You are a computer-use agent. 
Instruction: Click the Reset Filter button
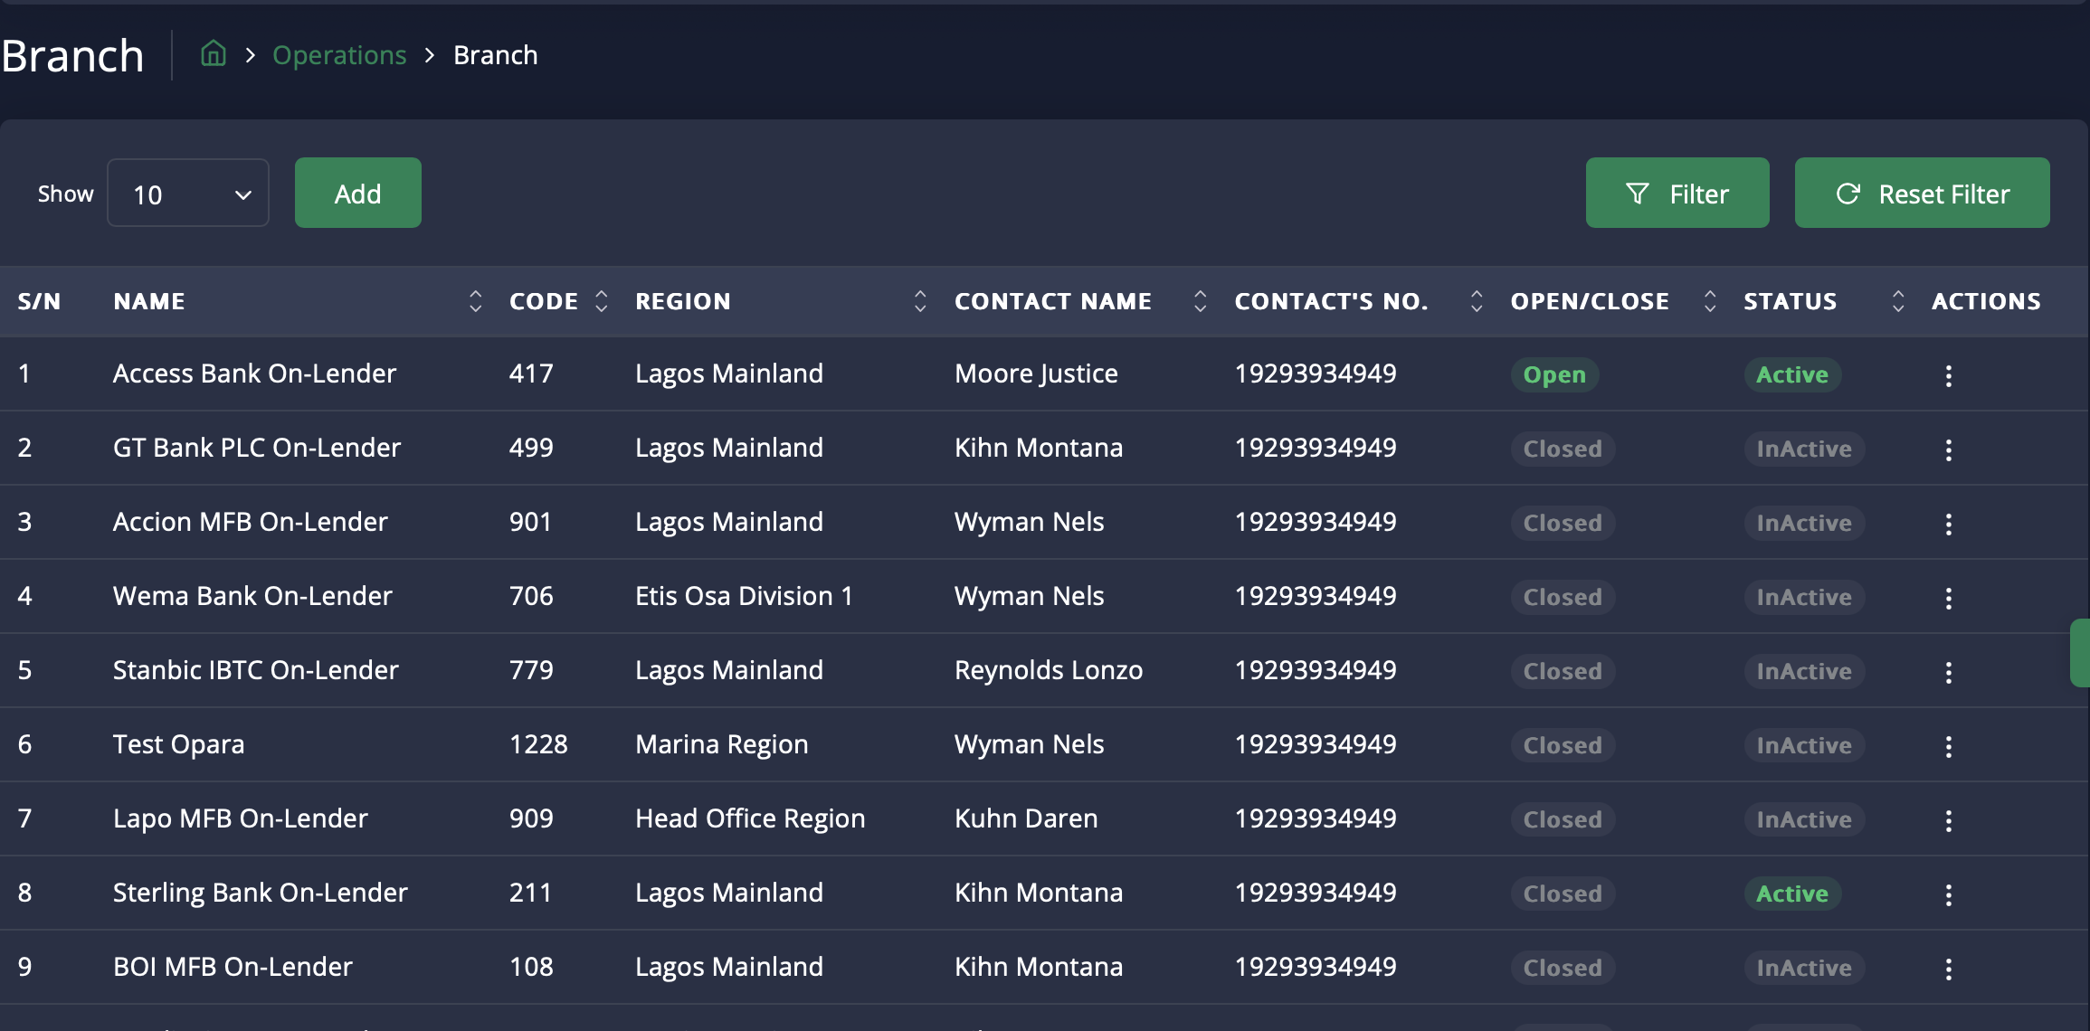(x=1922, y=193)
